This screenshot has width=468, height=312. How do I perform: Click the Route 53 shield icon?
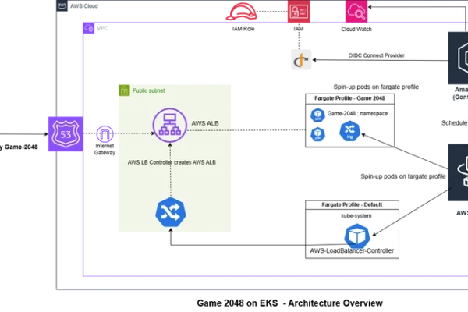pos(64,133)
